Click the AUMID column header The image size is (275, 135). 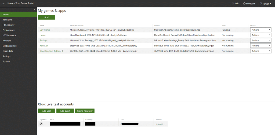tap(157, 25)
